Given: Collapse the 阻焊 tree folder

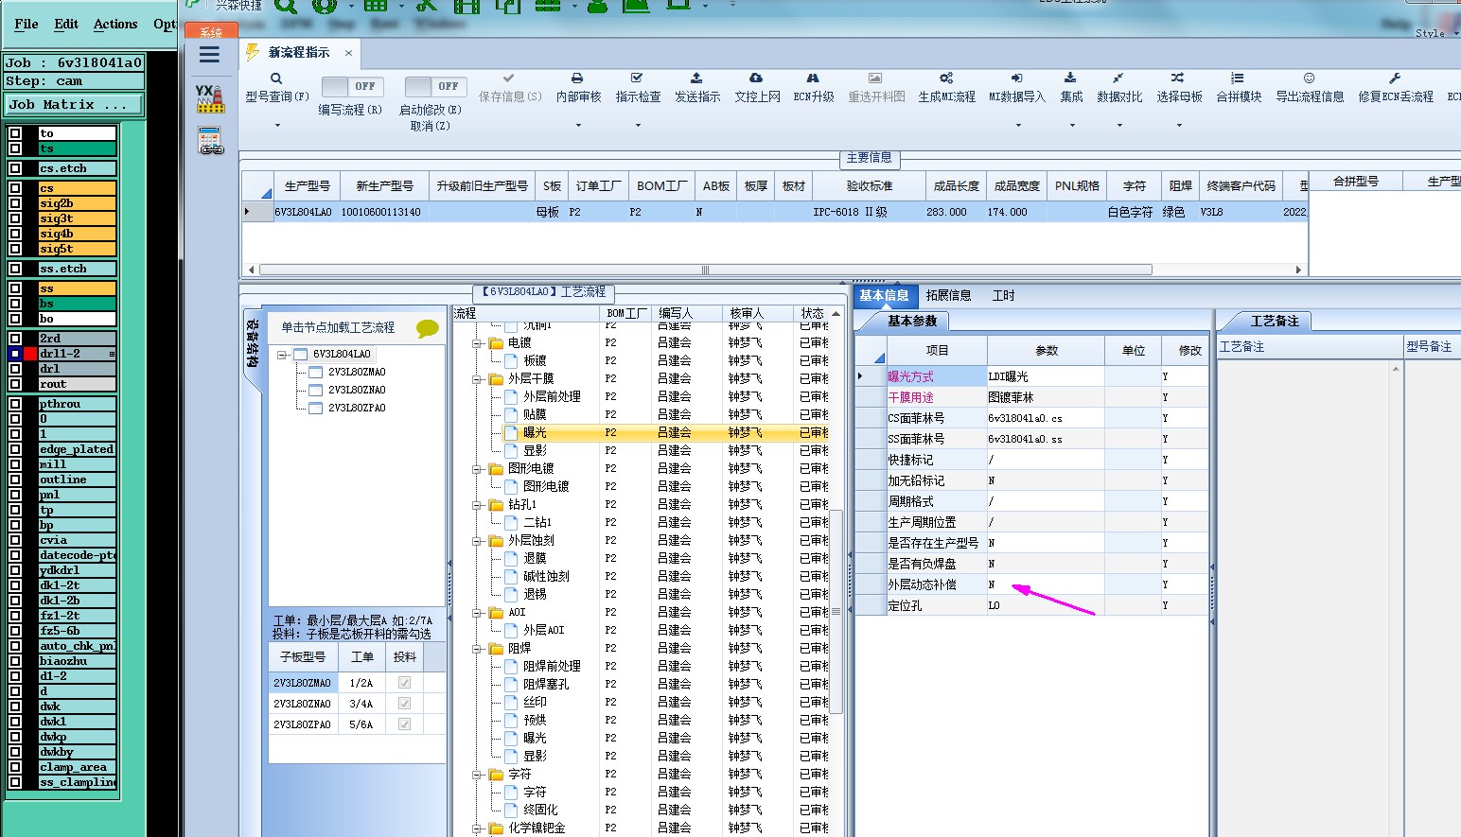Looking at the screenshot, I should click(478, 649).
